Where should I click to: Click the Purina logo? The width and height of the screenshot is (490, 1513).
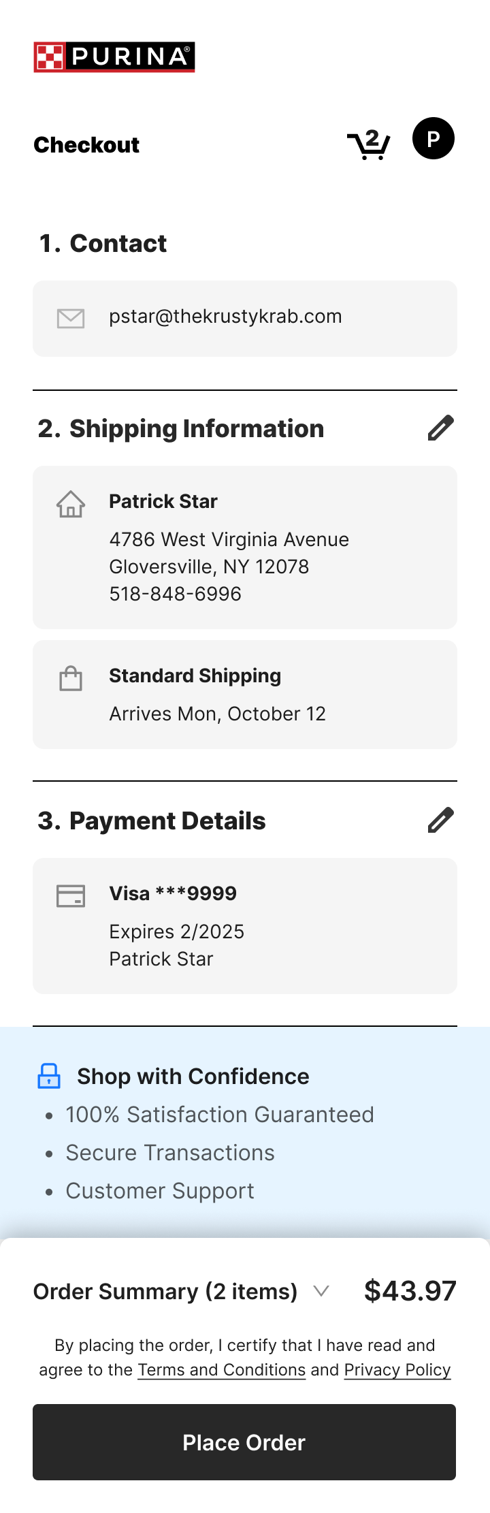point(114,57)
